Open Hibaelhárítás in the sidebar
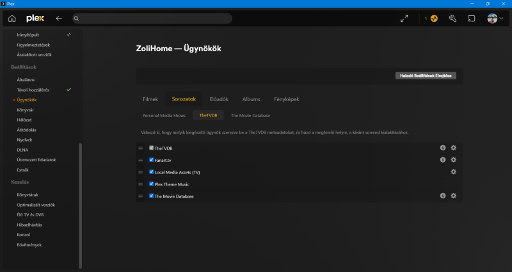 coord(29,225)
